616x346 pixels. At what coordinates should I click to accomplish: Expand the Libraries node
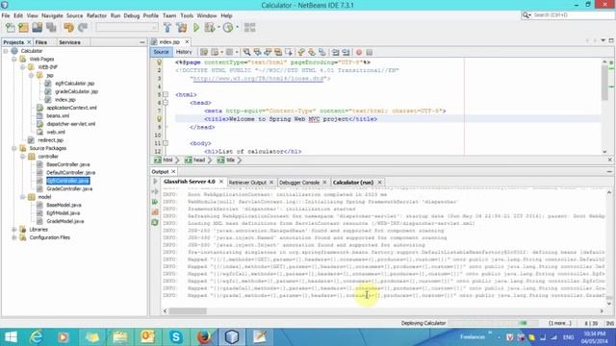point(14,230)
